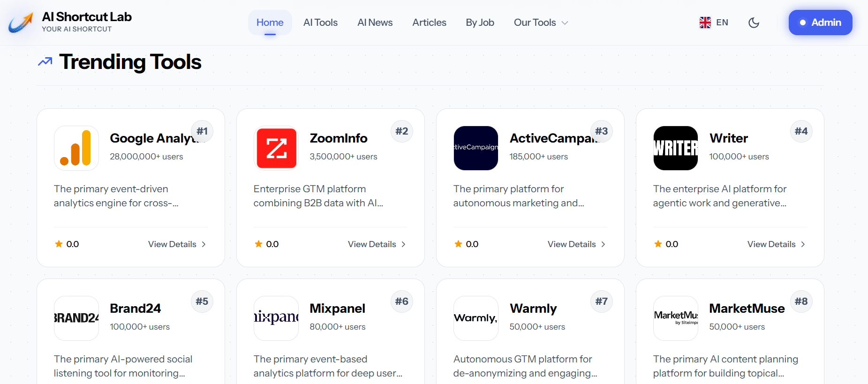Screen dimensions: 868x384
Task: Click the Brand24 logo icon
Action: point(76,318)
